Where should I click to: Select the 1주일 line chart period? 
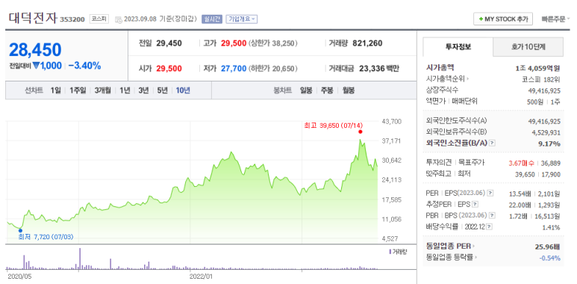78,90
